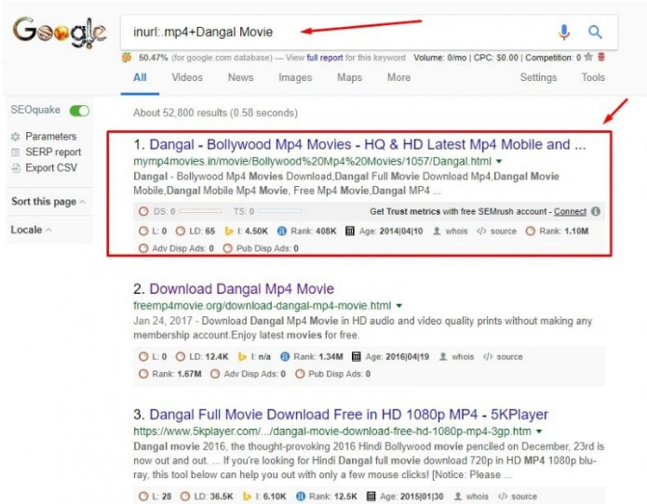This screenshot has height=504, width=647.
Task: Click the microphone voice search icon
Action: click(564, 32)
